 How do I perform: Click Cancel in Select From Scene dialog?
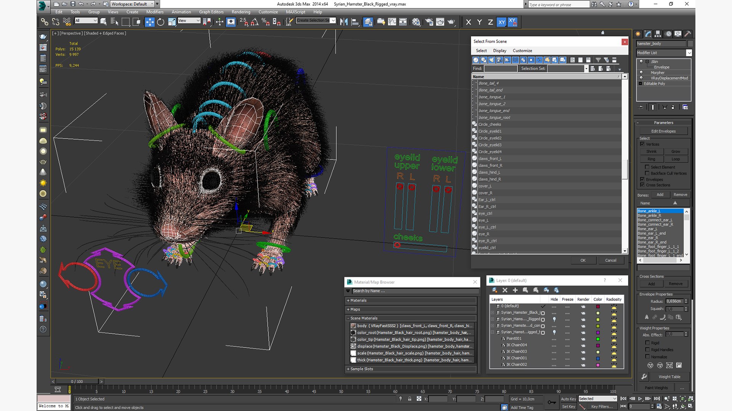click(611, 260)
